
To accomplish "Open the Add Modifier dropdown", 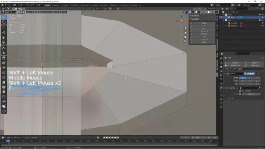I will (244, 69).
